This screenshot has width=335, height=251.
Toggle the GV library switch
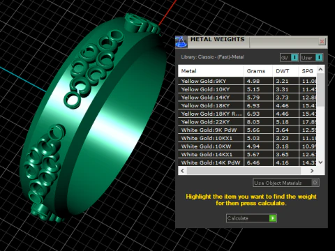pos(289,57)
